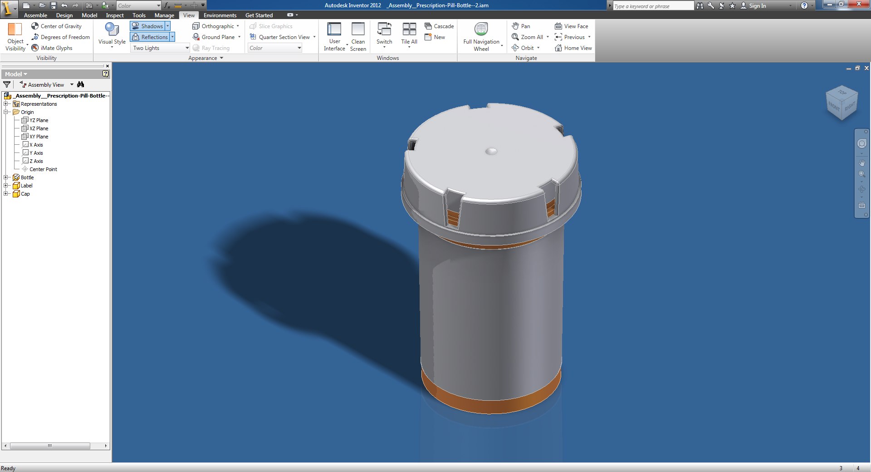The height and width of the screenshot is (472, 871).
Task: Click the View Face tool
Action: [x=572, y=26]
